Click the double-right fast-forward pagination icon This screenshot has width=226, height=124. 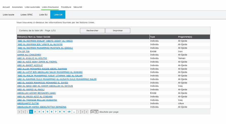click(x=83, y=112)
